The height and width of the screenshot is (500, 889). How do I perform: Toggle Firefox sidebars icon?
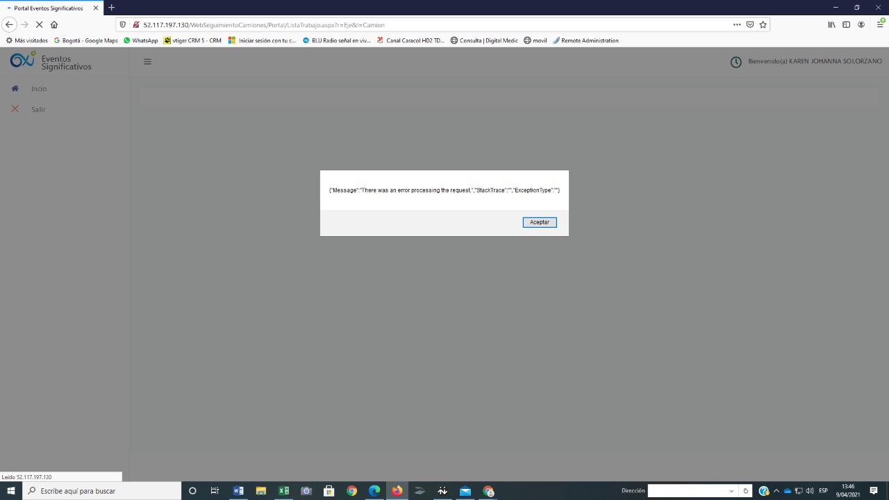846,24
